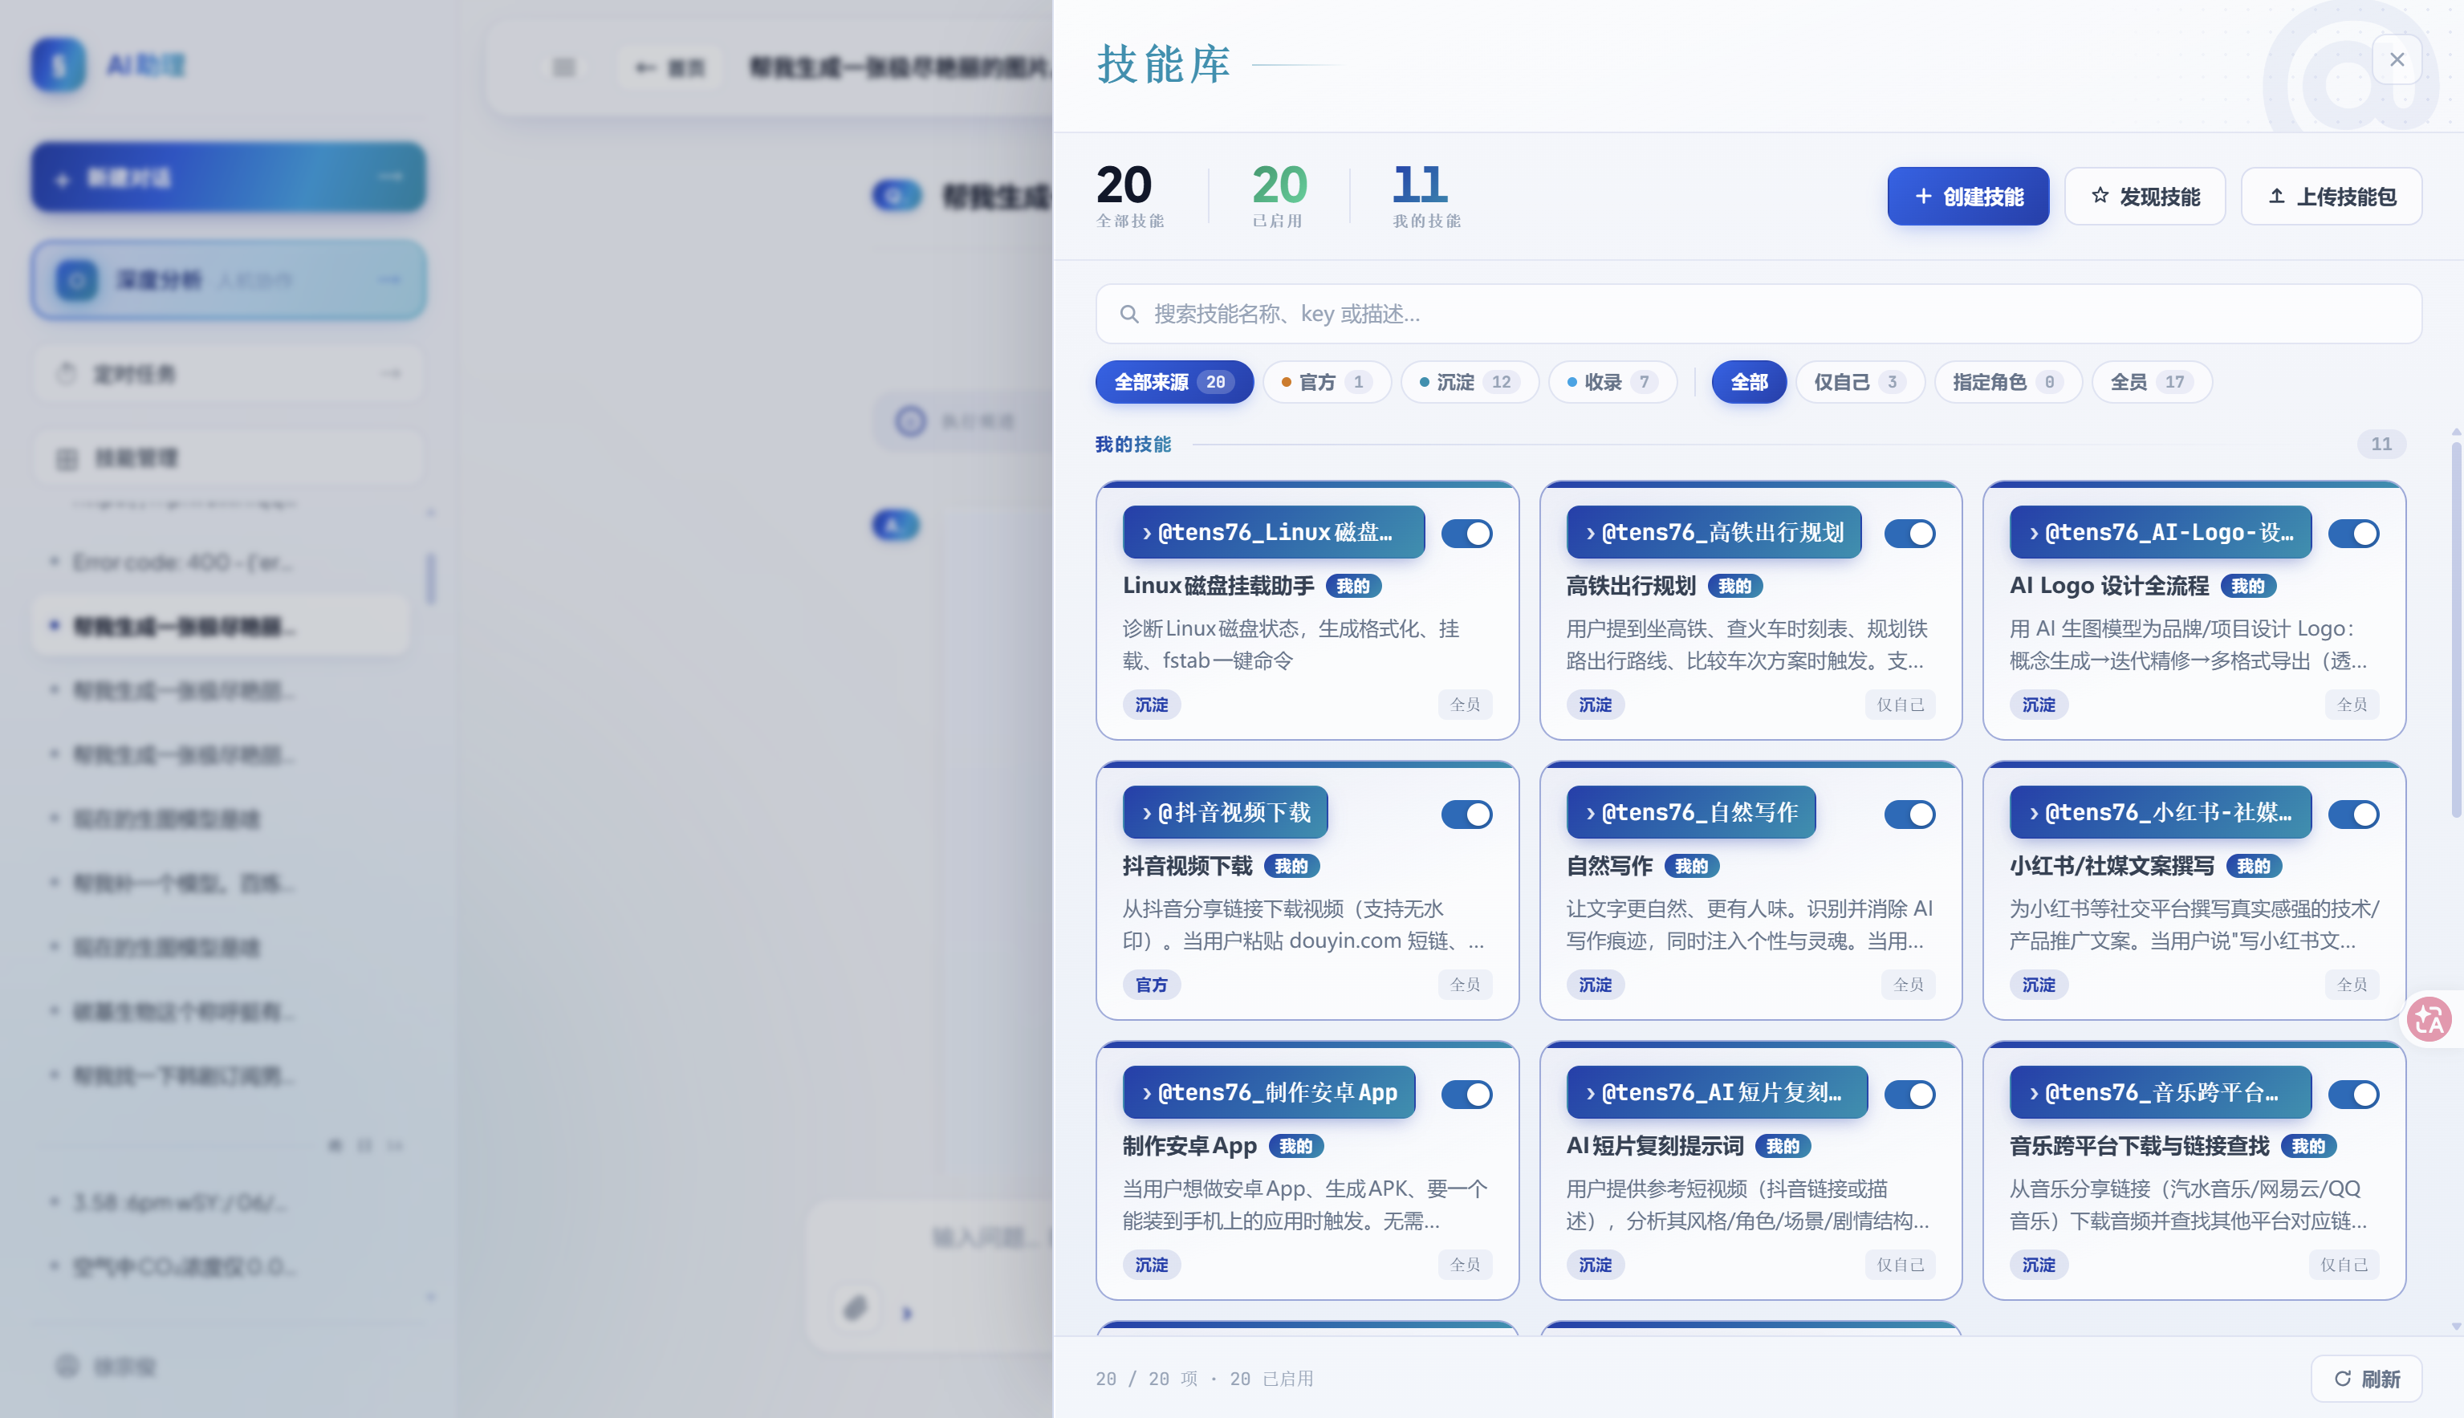
Task: Filter skills by 收录 source
Action: [1612, 382]
